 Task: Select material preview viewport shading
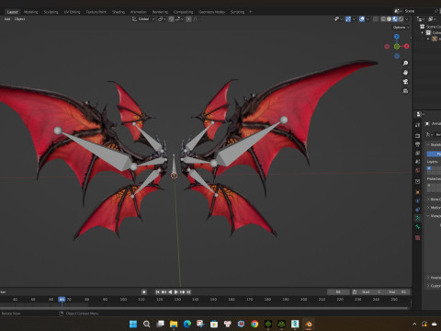(x=395, y=19)
